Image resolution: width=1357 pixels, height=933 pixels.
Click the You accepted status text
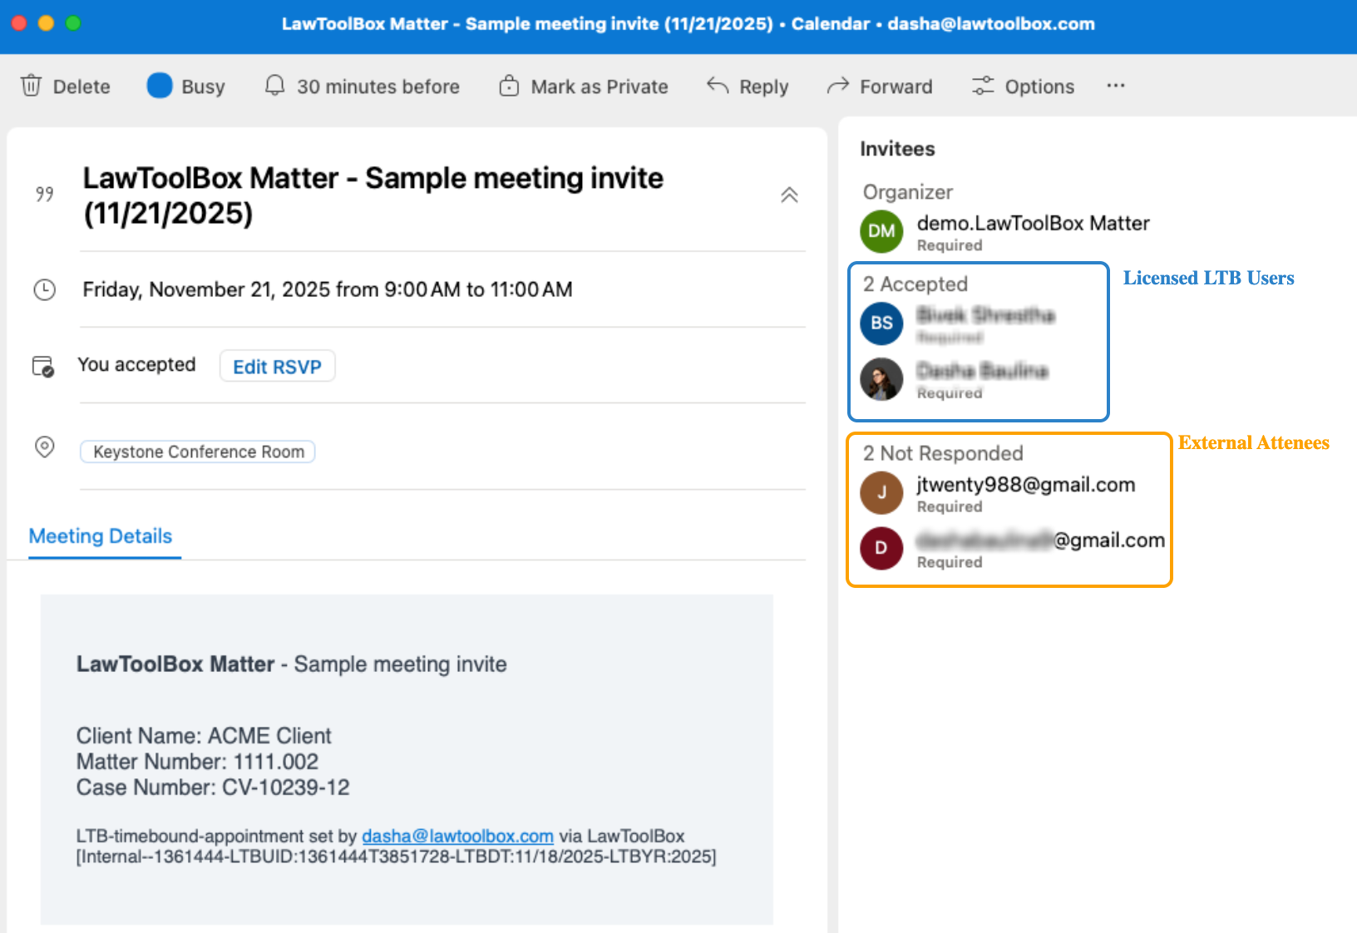(136, 365)
